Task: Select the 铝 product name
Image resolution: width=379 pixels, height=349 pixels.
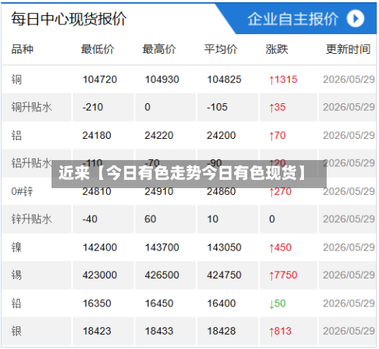Action: 17,135
